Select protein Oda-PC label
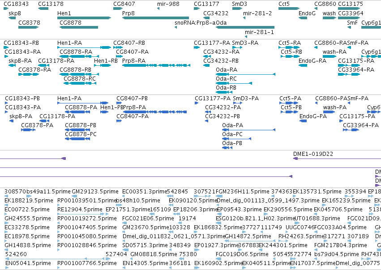This screenshot has height=270, width=381. click(232, 134)
